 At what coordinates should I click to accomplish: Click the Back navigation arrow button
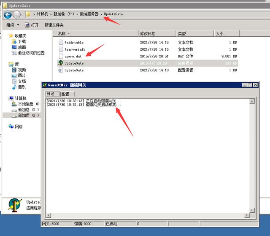tap(7, 14)
